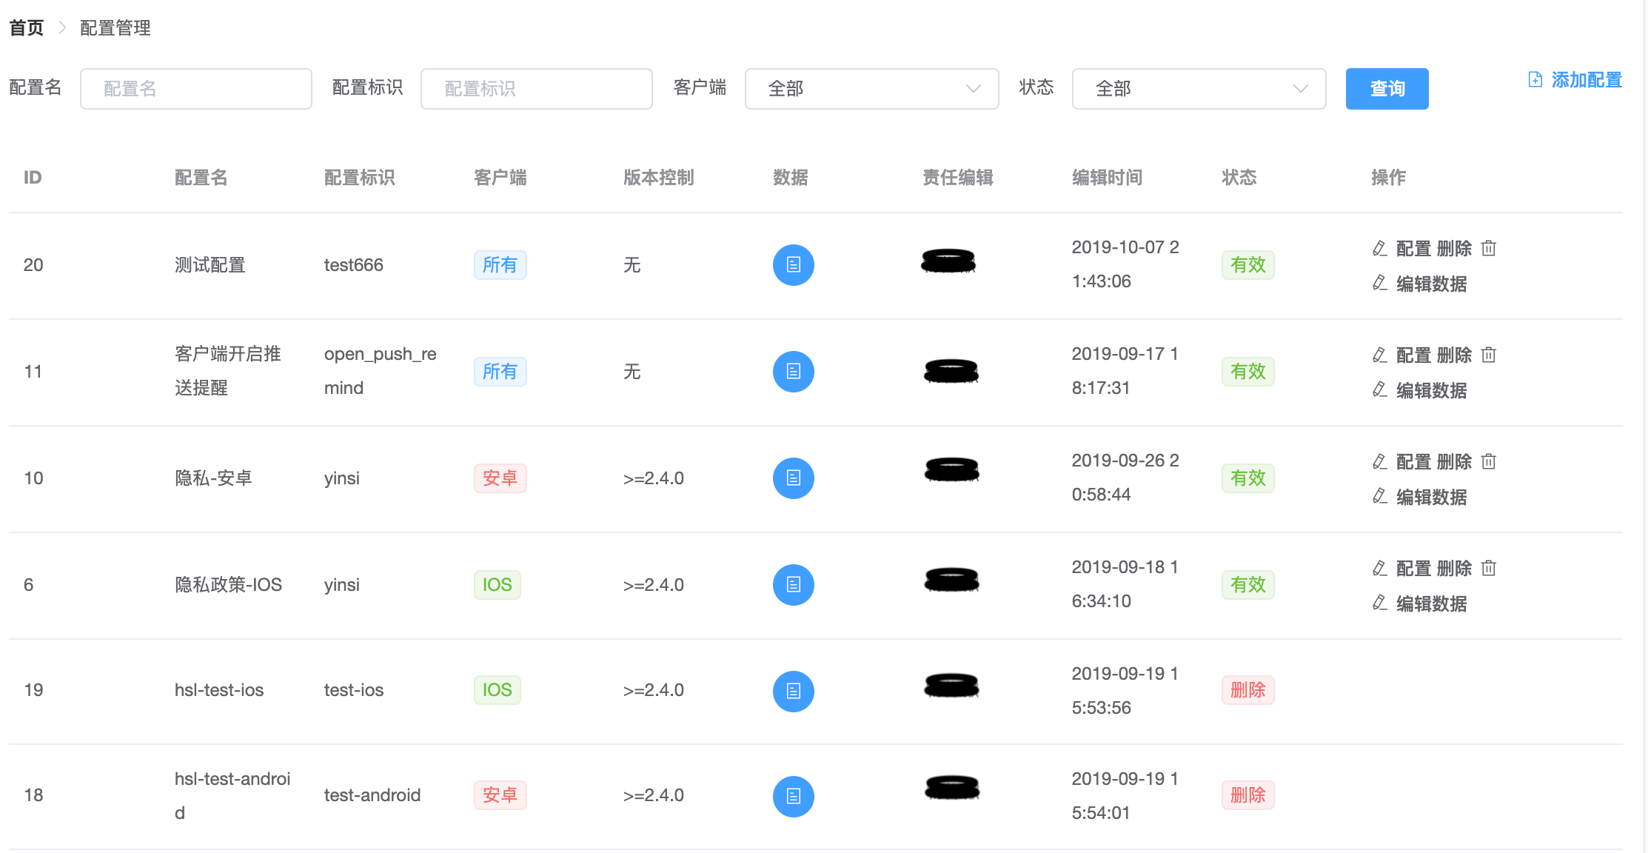Click the trash icon in 隐私政策-IOS row
The height and width of the screenshot is (853, 1648).
1488,568
